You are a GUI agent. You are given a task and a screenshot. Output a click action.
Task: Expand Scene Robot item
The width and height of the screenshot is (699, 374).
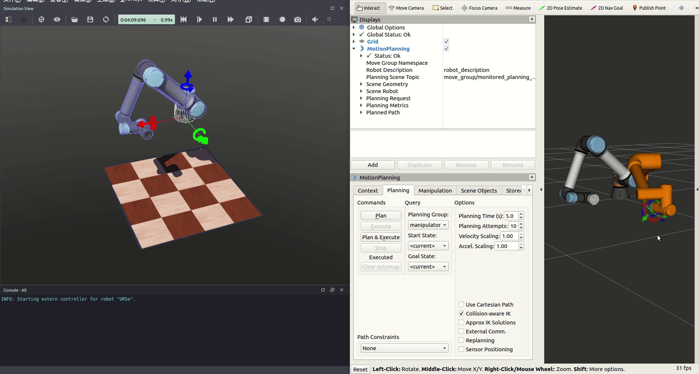(x=361, y=91)
